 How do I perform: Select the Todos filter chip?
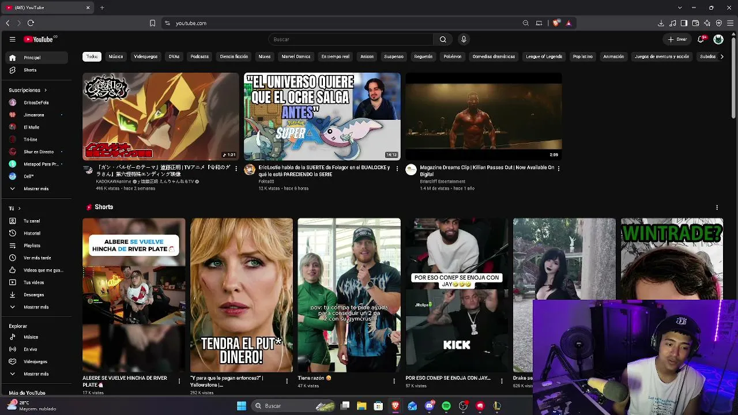(x=92, y=56)
